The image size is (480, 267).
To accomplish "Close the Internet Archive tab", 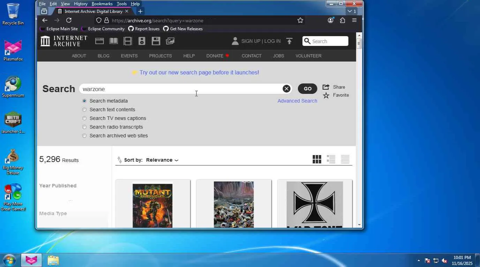I will pos(127,11).
